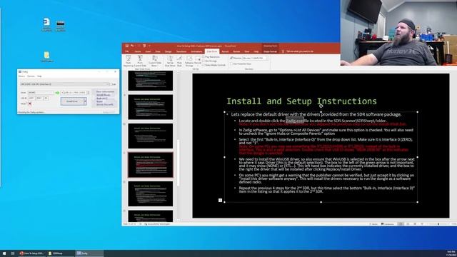Switch to the Transitions tab
The width and height of the screenshot is (457, 257).
[x=181, y=51]
